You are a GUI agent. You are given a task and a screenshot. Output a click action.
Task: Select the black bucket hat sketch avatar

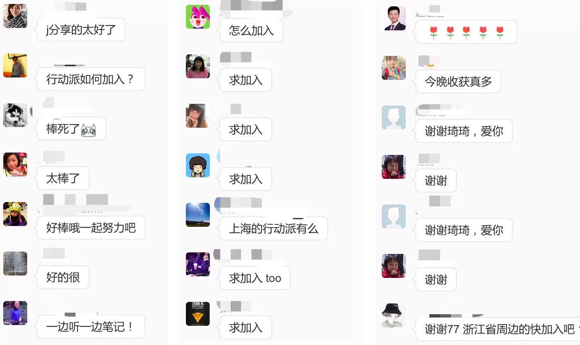pos(394,315)
